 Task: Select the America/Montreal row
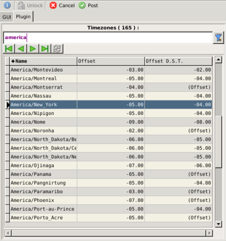[111, 79]
